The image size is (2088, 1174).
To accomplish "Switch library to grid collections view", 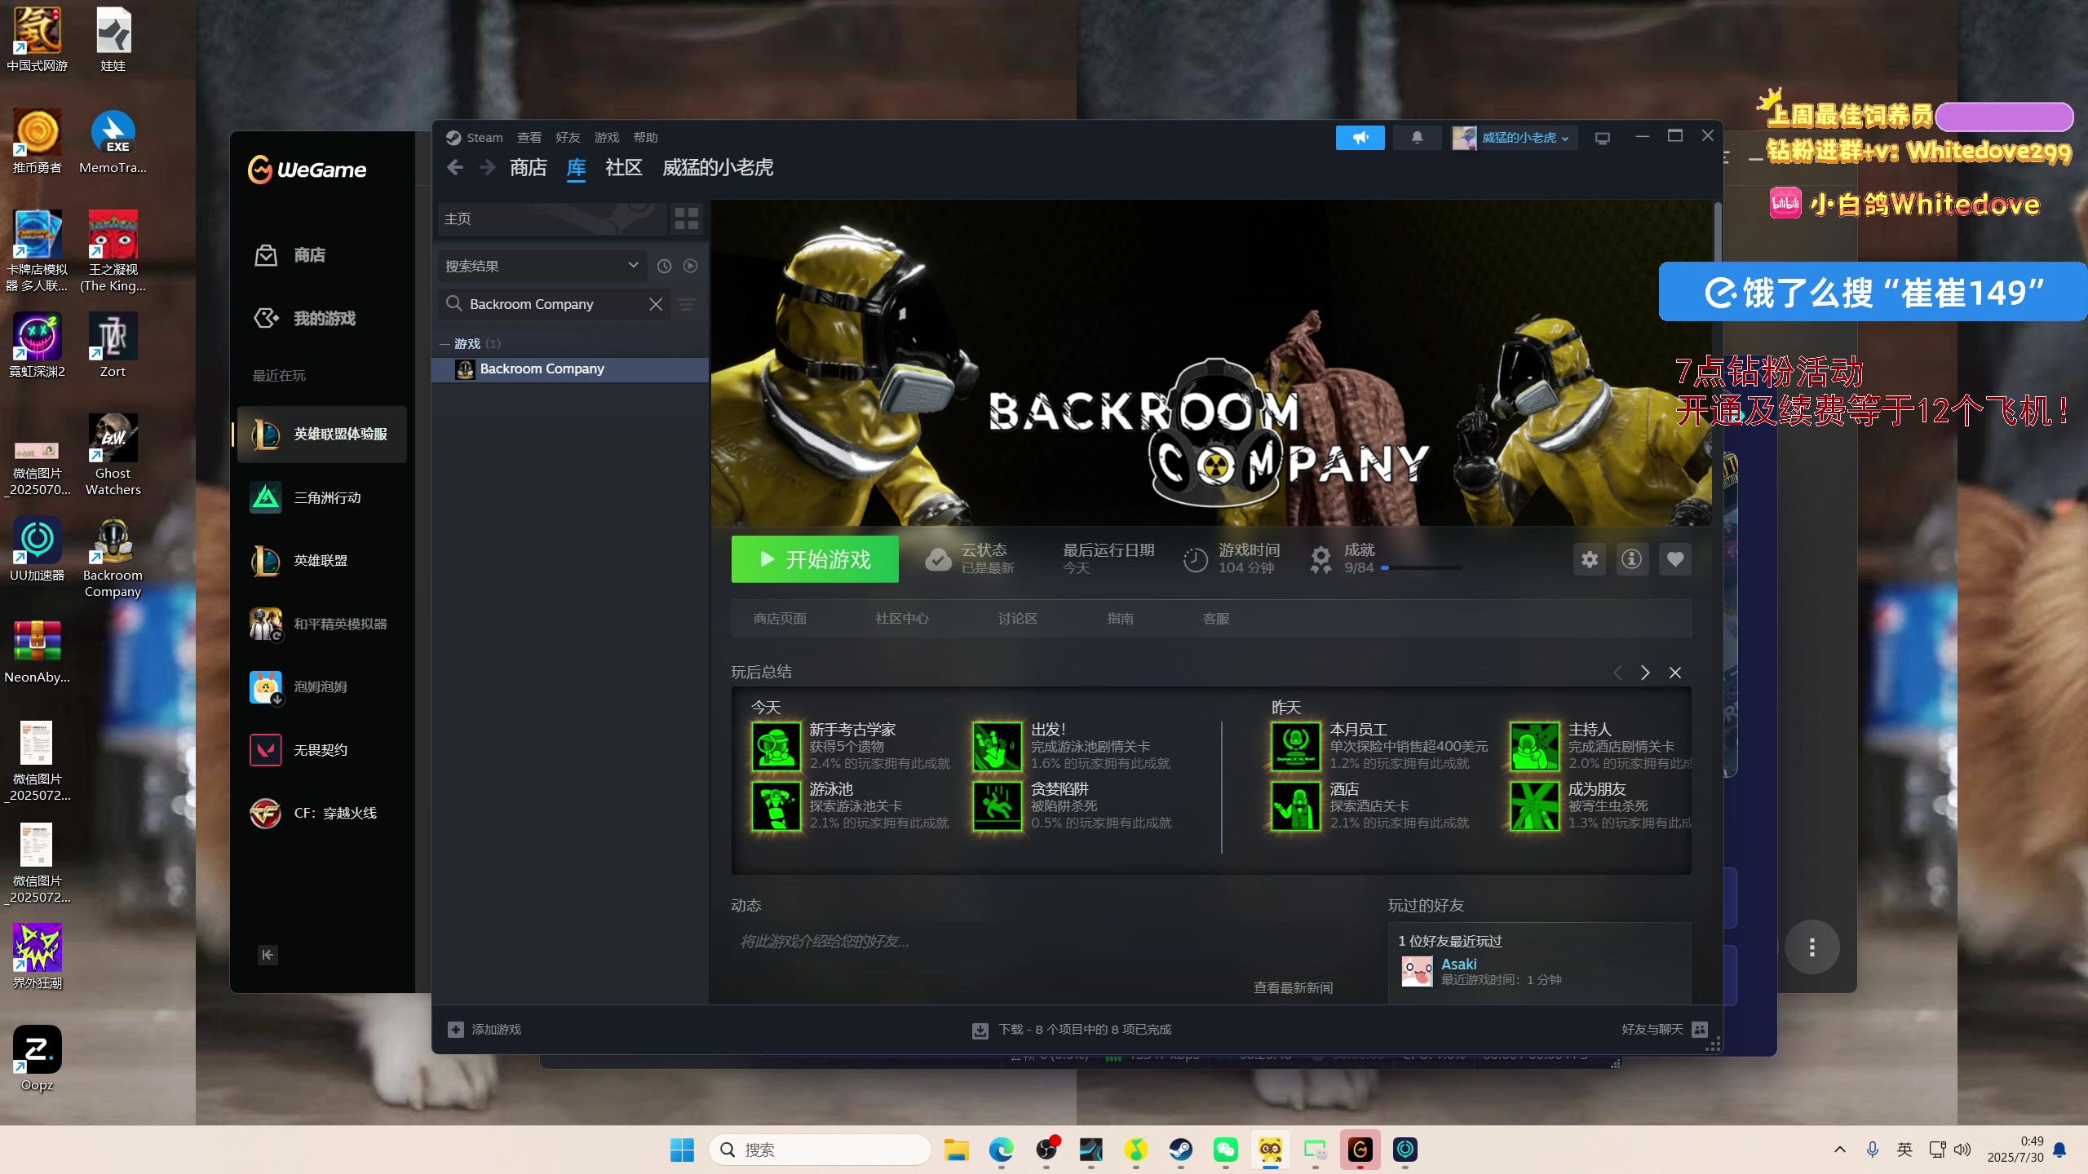I will [x=686, y=218].
